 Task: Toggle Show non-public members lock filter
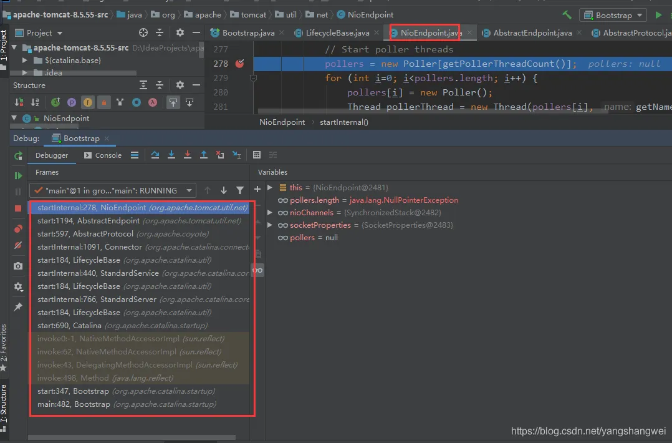click(103, 102)
